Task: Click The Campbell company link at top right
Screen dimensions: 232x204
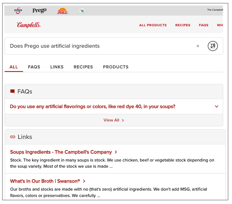Action: [215, 10]
